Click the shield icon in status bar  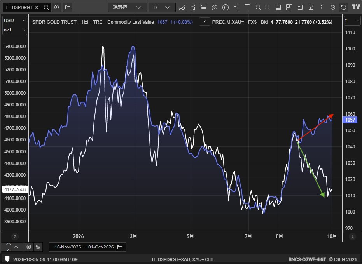pos(7,259)
